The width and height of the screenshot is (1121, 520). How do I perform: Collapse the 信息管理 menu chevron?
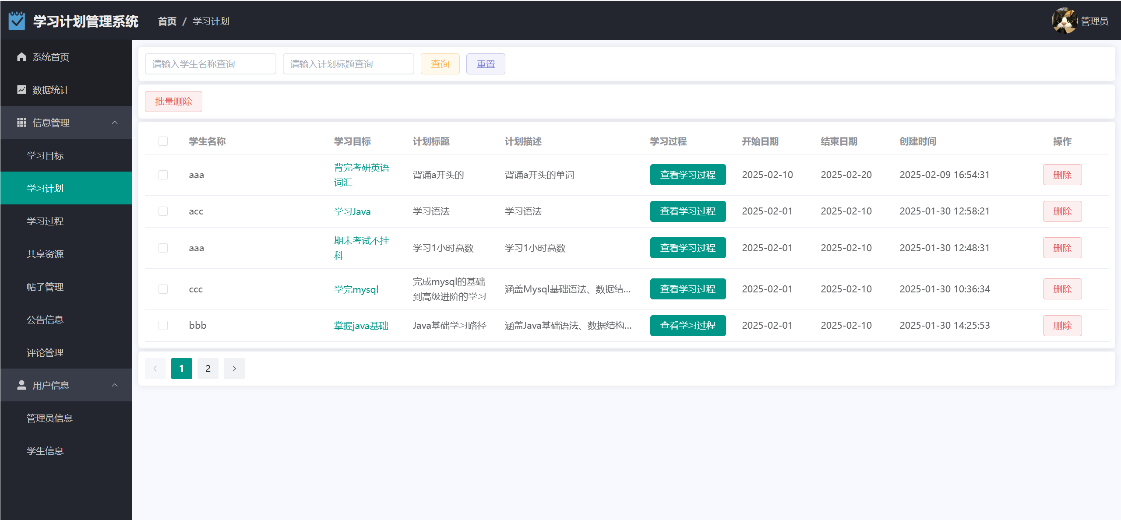pos(115,123)
